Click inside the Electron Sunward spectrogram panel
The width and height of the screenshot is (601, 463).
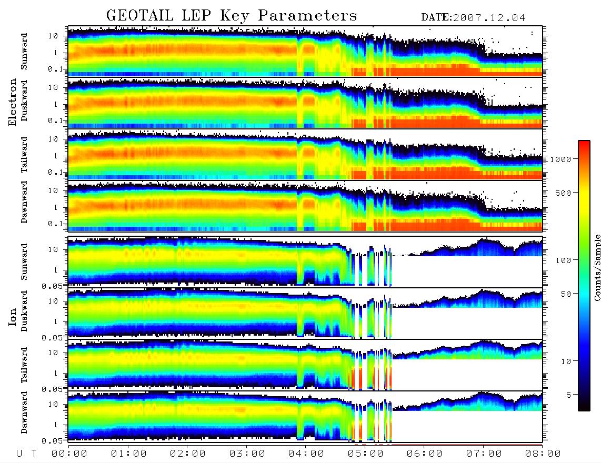click(x=305, y=52)
